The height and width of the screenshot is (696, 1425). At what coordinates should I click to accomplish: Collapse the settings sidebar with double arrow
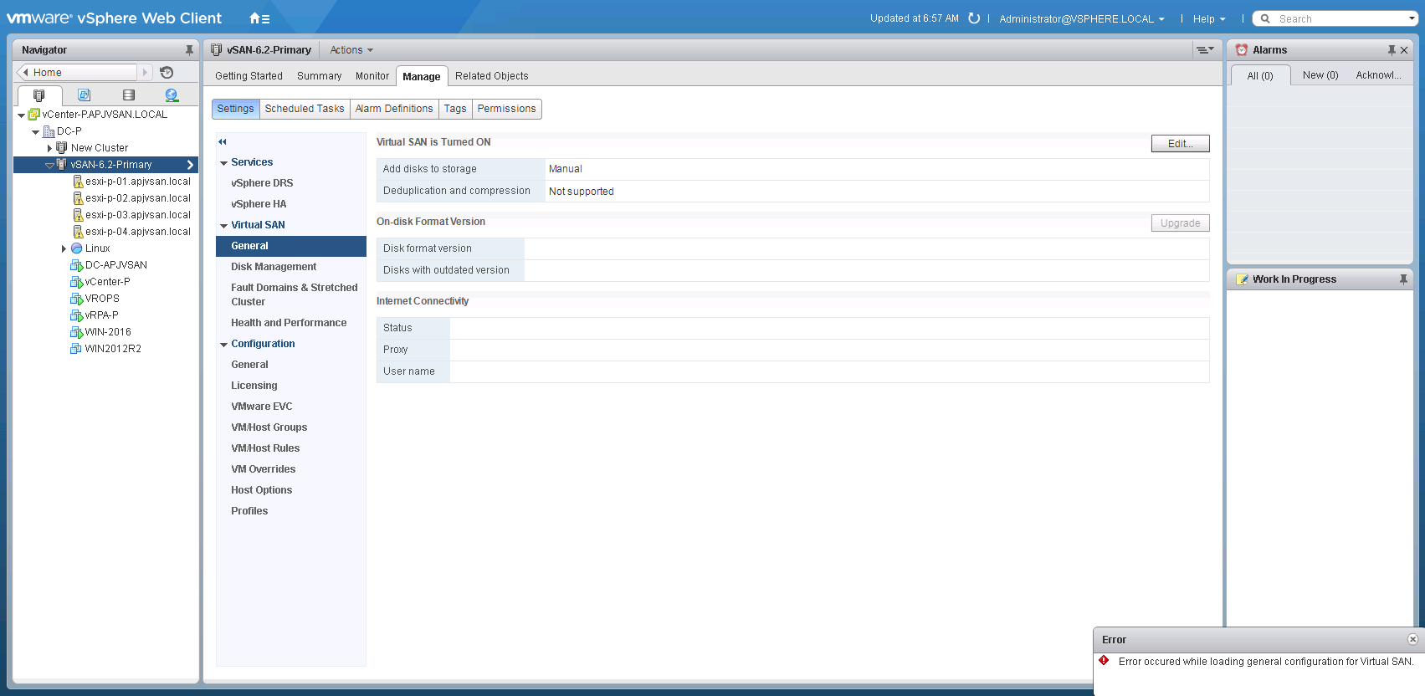(x=223, y=142)
